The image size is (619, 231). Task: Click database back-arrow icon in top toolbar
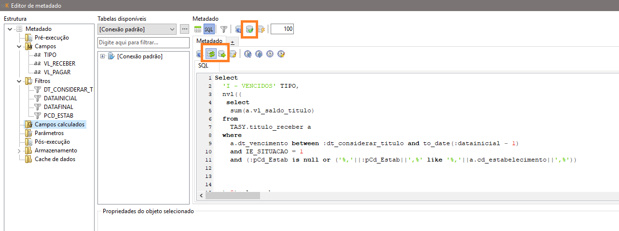238,29
